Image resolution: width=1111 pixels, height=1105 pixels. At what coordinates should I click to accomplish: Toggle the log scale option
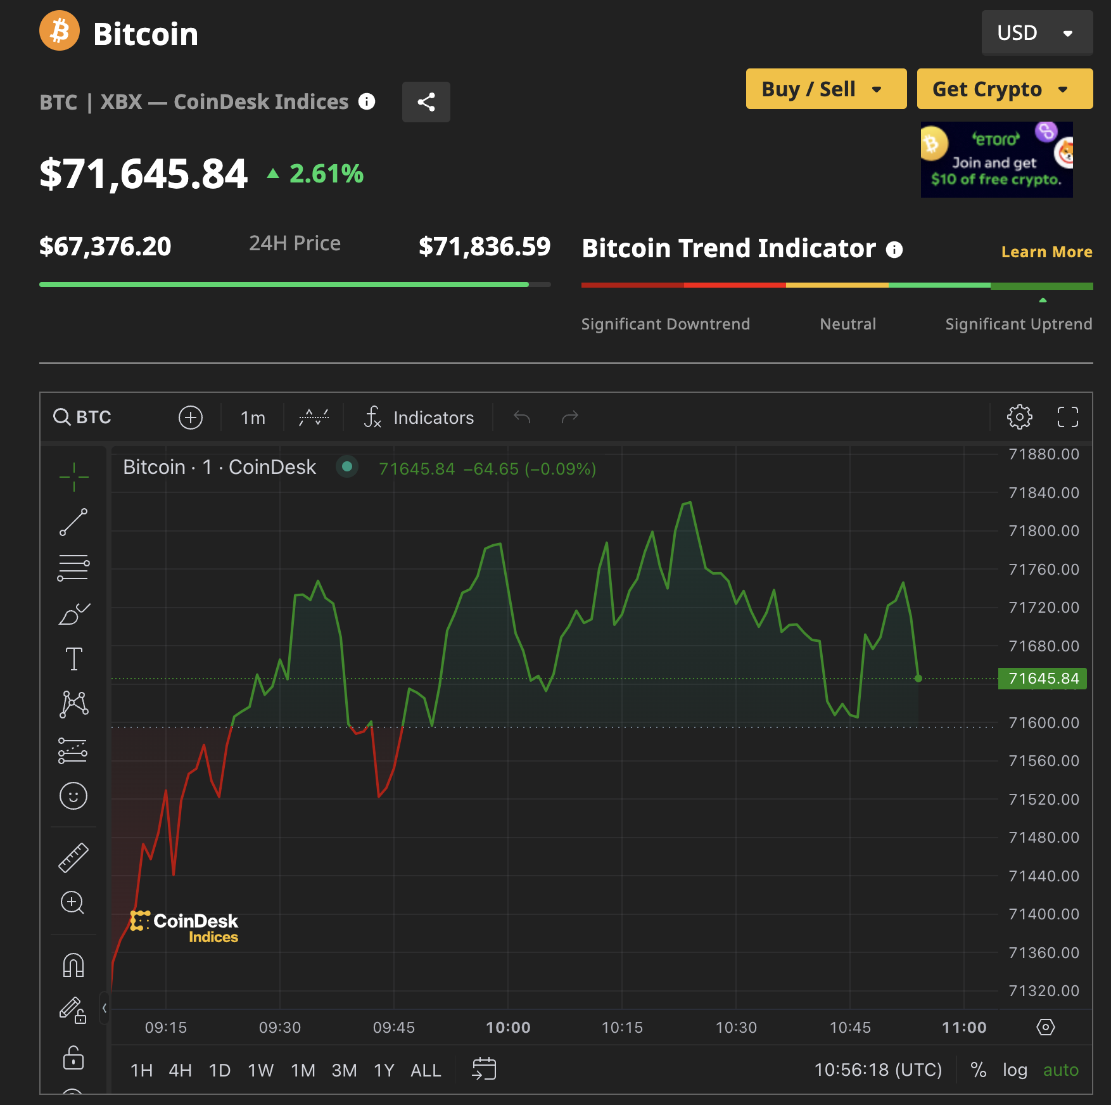tap(1014, 1070)
